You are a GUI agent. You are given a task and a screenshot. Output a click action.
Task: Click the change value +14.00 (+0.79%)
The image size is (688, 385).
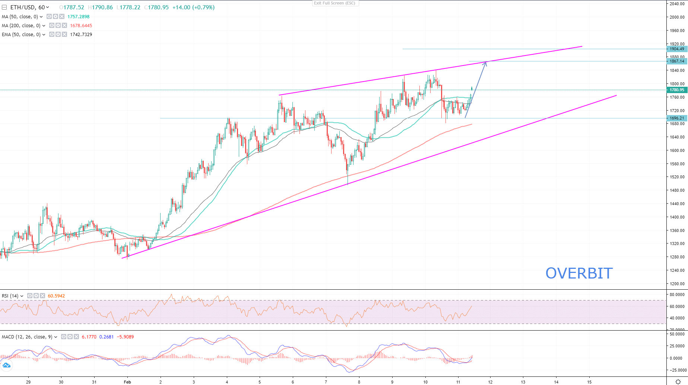[193, 7]
